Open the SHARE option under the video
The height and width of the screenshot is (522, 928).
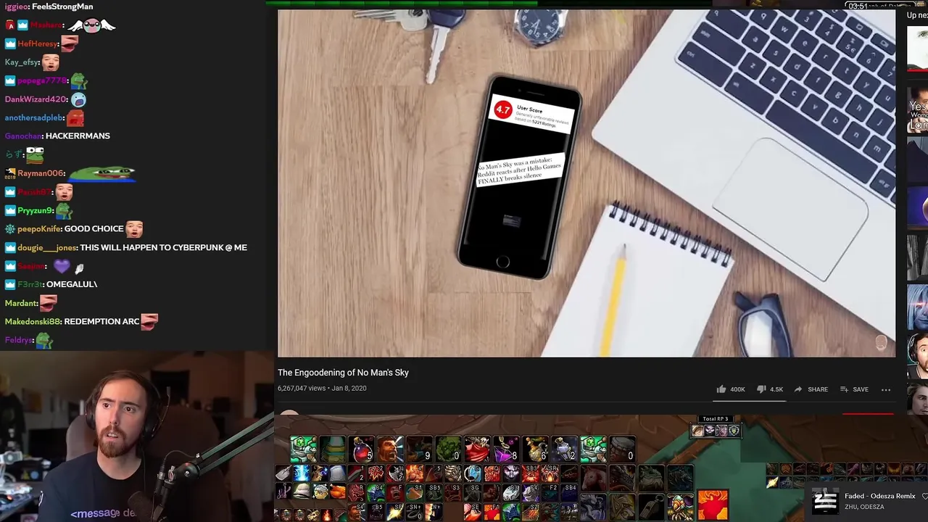click(x=811, y=389)
